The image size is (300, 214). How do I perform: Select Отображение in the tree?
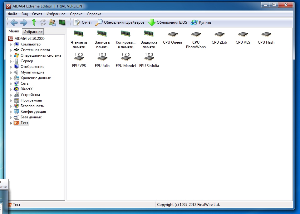32,67
